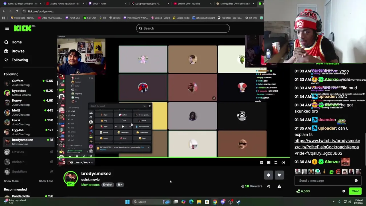The height and width of the screenshot is (206, 366).
Task: Open File Explorer from taskbar
Action: (199, 202)
